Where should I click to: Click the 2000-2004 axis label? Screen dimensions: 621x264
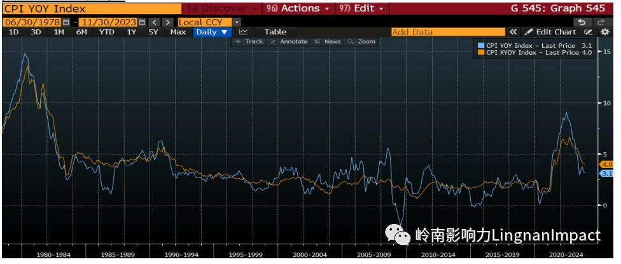coord(310,254)
